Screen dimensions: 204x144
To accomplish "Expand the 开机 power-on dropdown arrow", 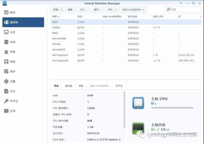I will 116,10.
